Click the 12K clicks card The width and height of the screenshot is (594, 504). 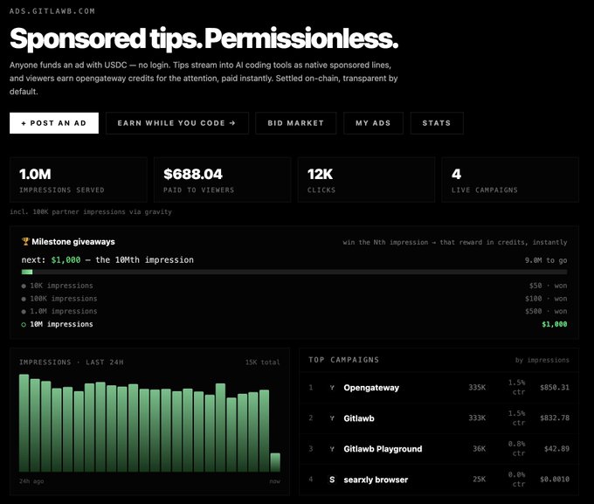366,180
